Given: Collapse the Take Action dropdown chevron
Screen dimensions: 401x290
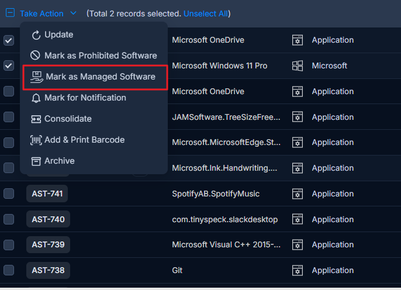Looking at the screenshot, I should pos(73,13).
